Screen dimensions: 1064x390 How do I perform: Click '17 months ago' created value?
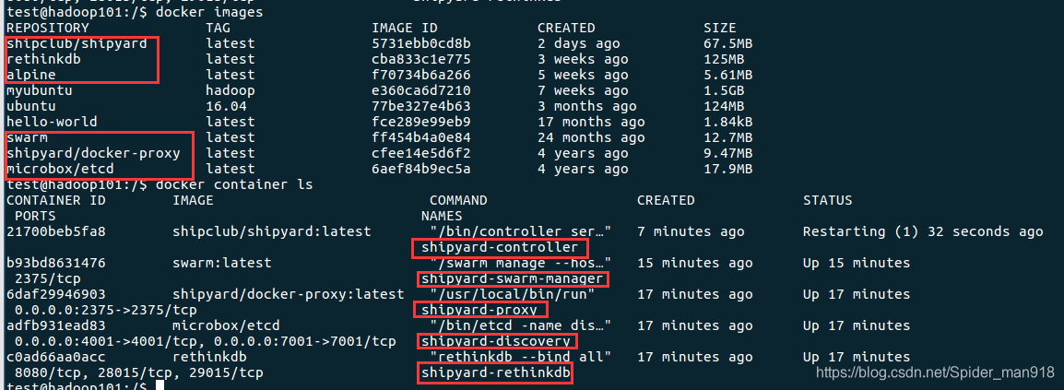coord(591,122)
